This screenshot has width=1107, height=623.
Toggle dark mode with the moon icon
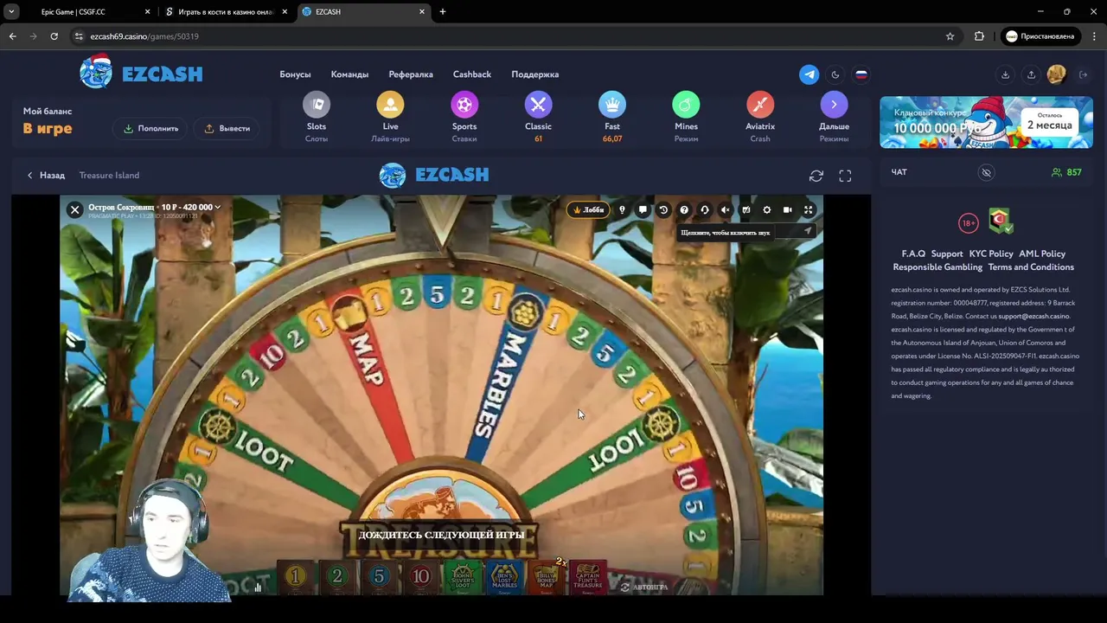pyautogui.click(x=835, y=74)
